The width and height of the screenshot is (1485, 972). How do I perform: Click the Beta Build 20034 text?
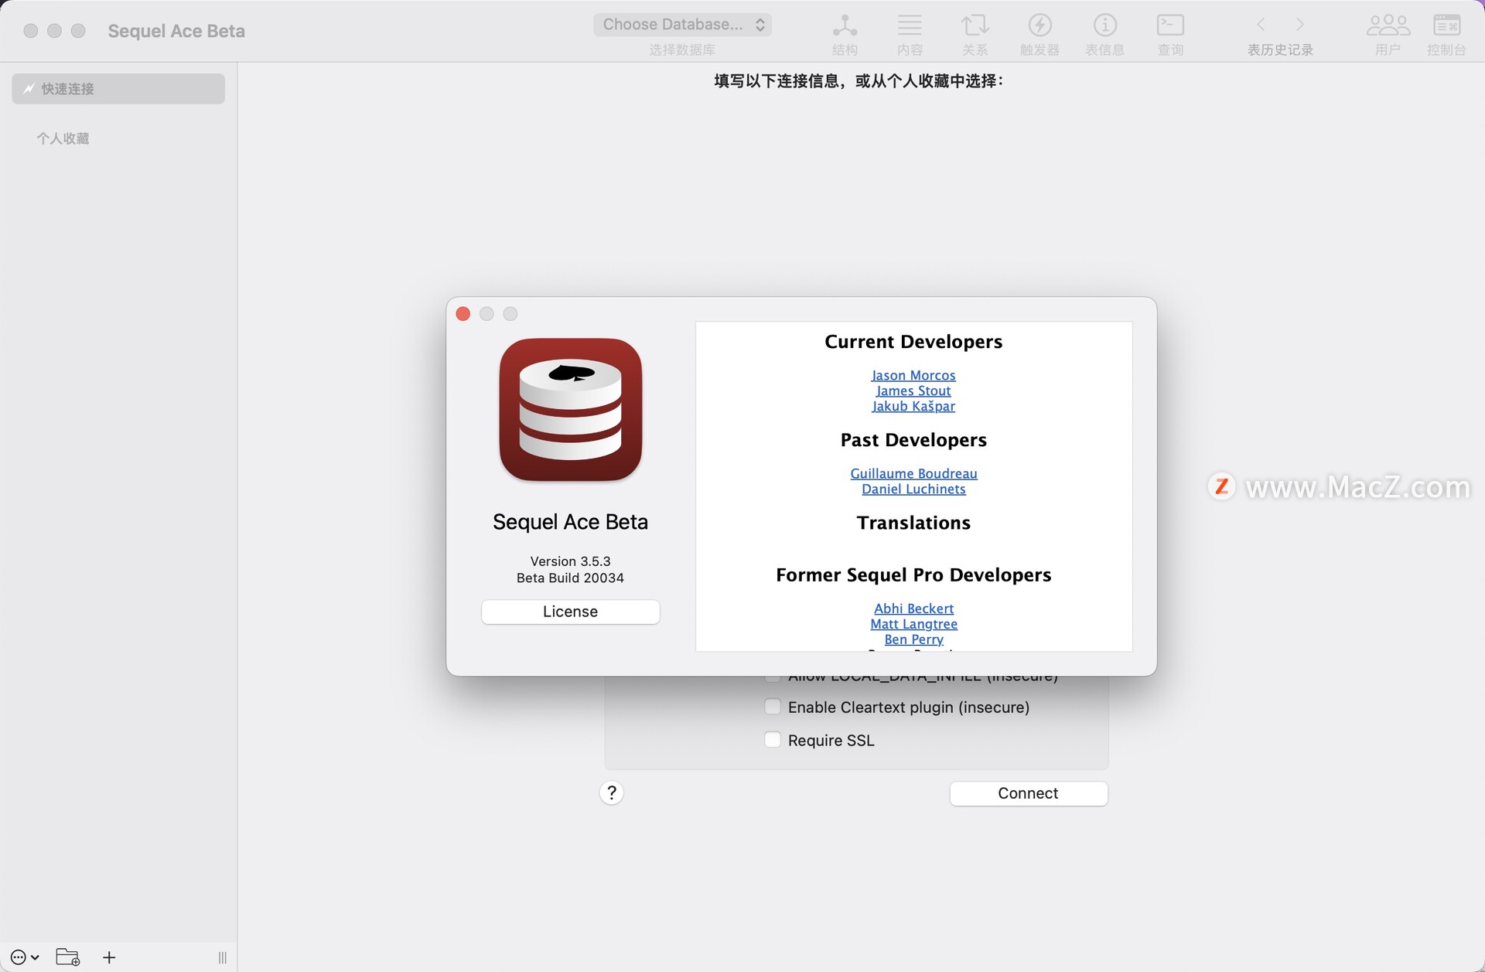pyautogui.click(x=570, y=578)
